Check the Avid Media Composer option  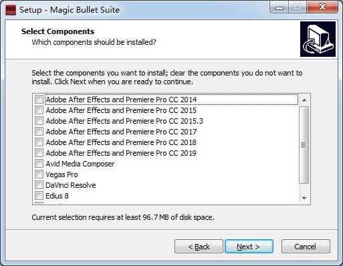pyautogui.click(x=39, y=164)
